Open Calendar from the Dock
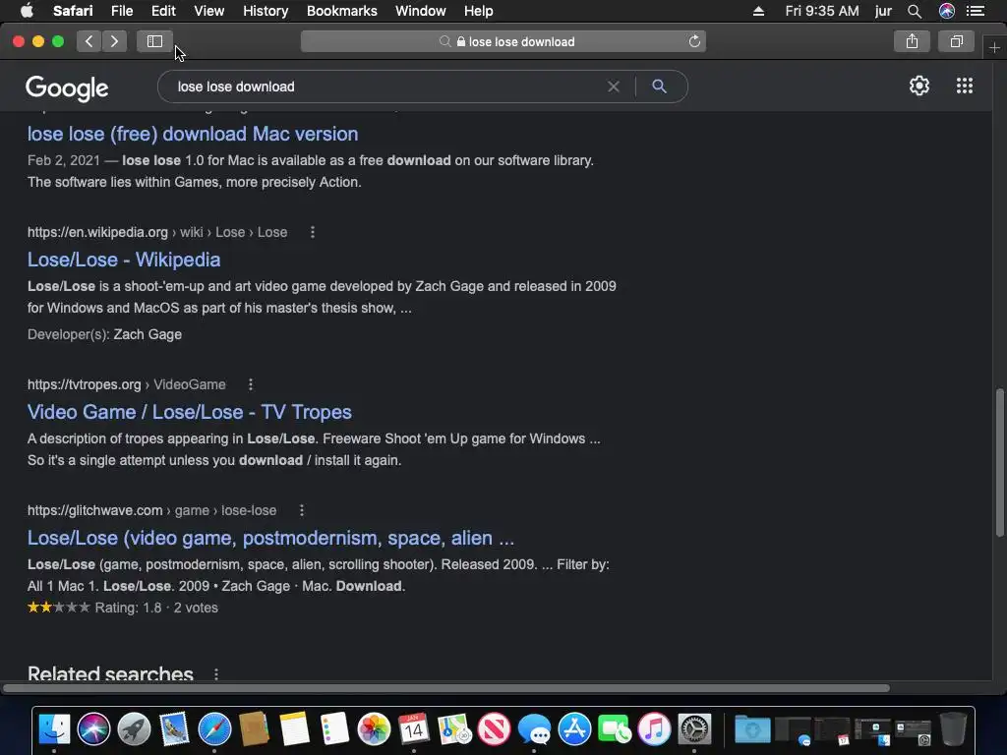1007x755 pixels. [414, 729]
